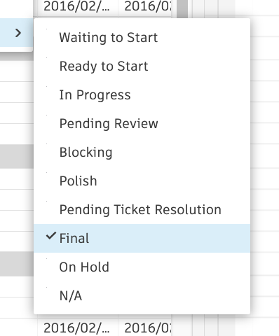Click the gray row left of Blocking

coord(17,156)
